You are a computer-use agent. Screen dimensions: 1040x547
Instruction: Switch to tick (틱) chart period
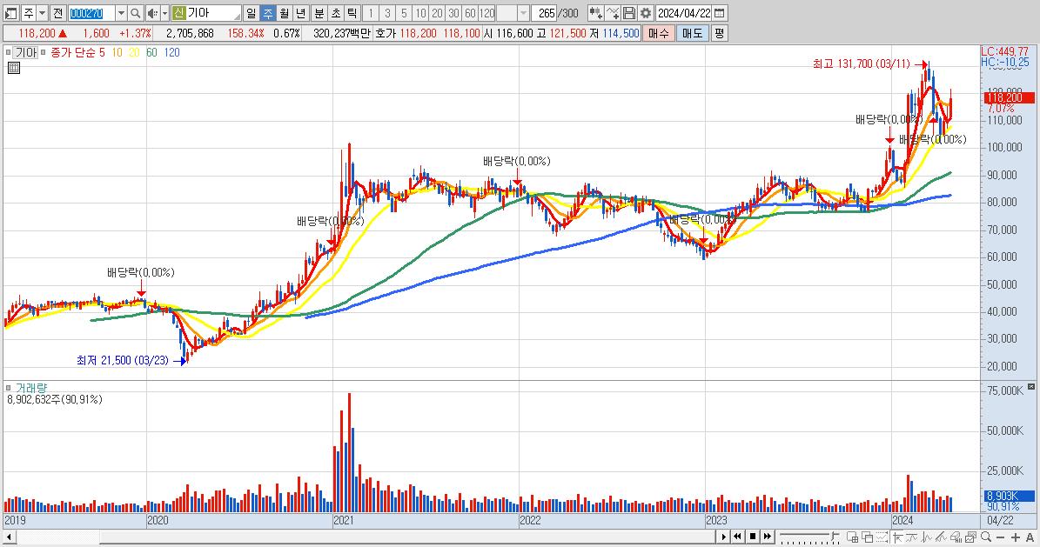point(352,13)
